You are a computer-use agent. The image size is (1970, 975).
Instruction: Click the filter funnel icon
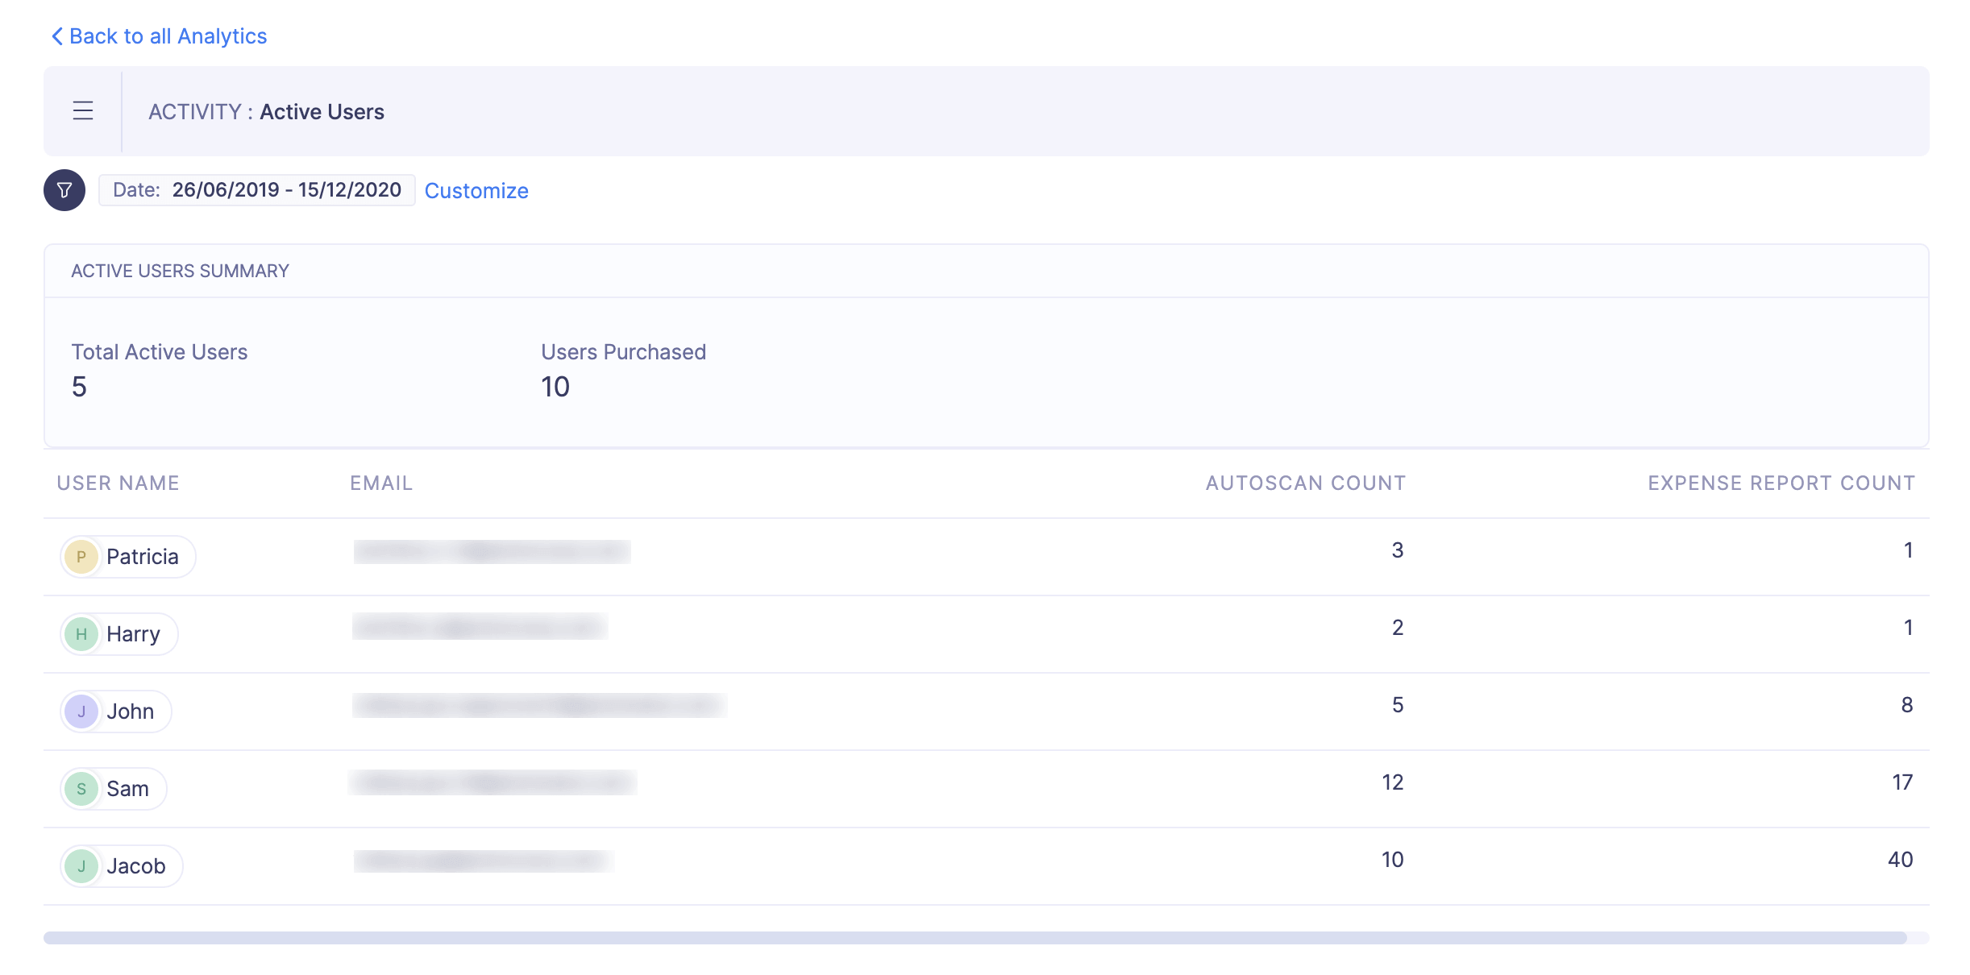64,190
